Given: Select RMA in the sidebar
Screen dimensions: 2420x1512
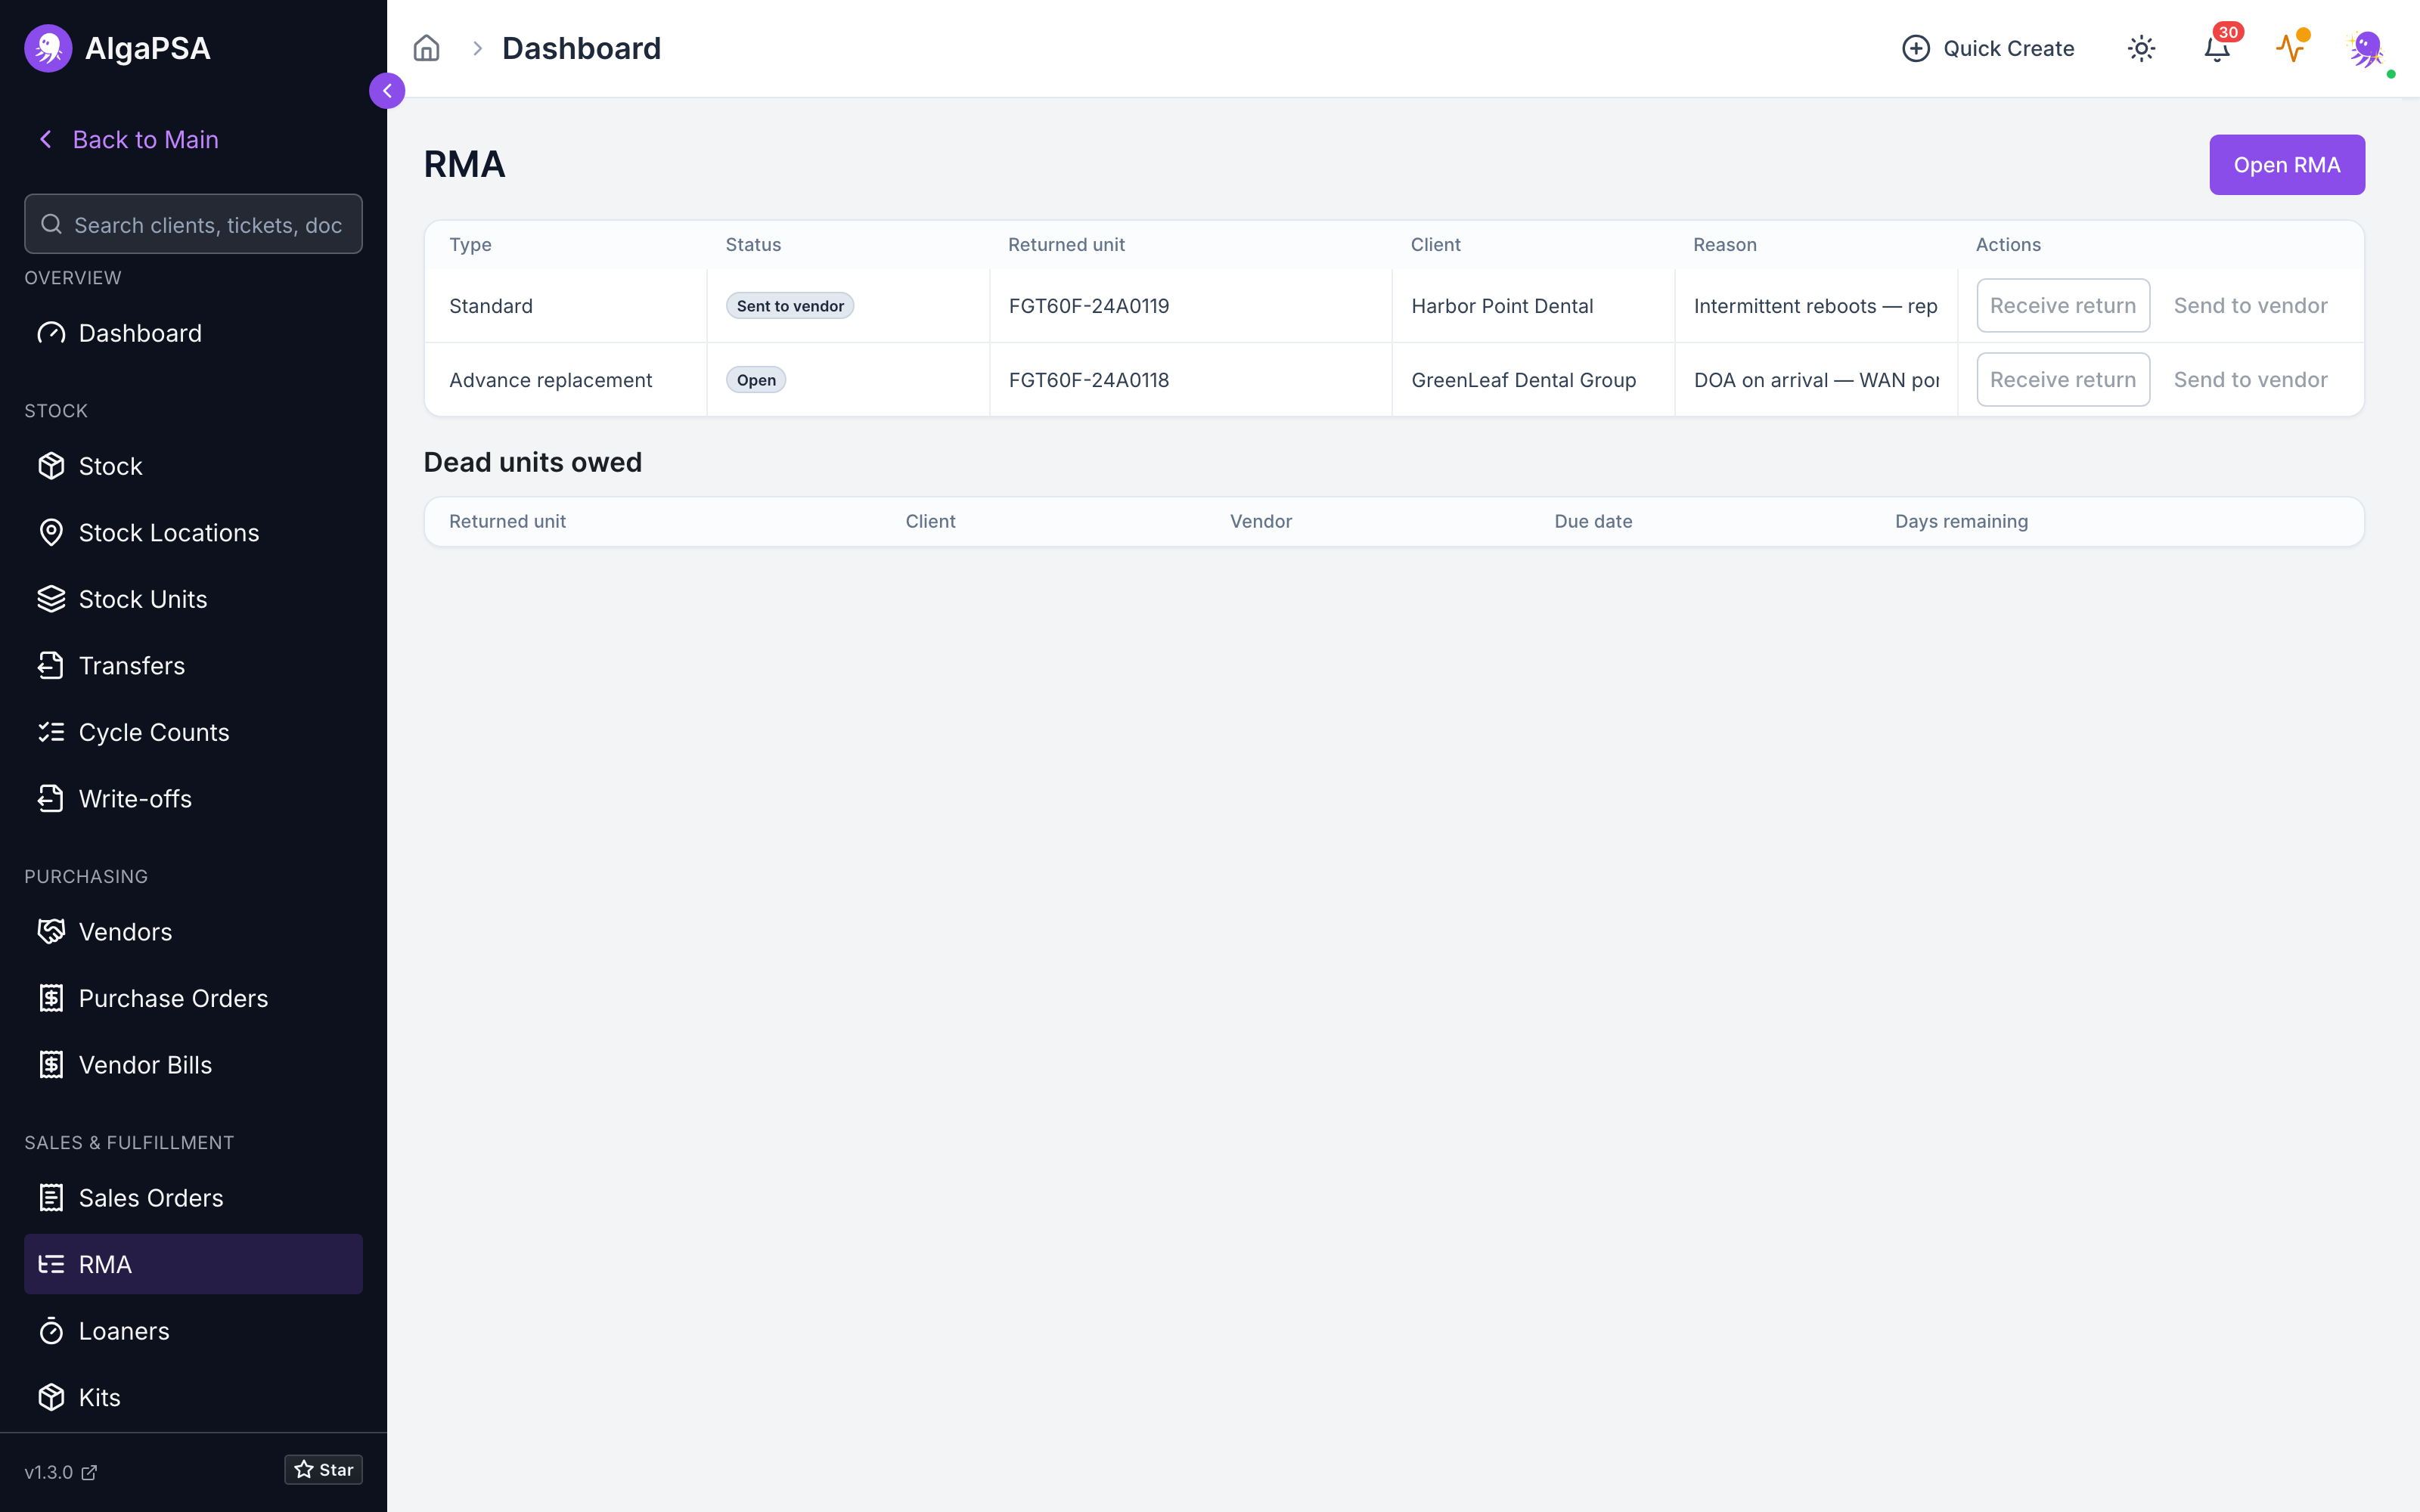Looking at the screenshot, I should (x=193, y=1264).
